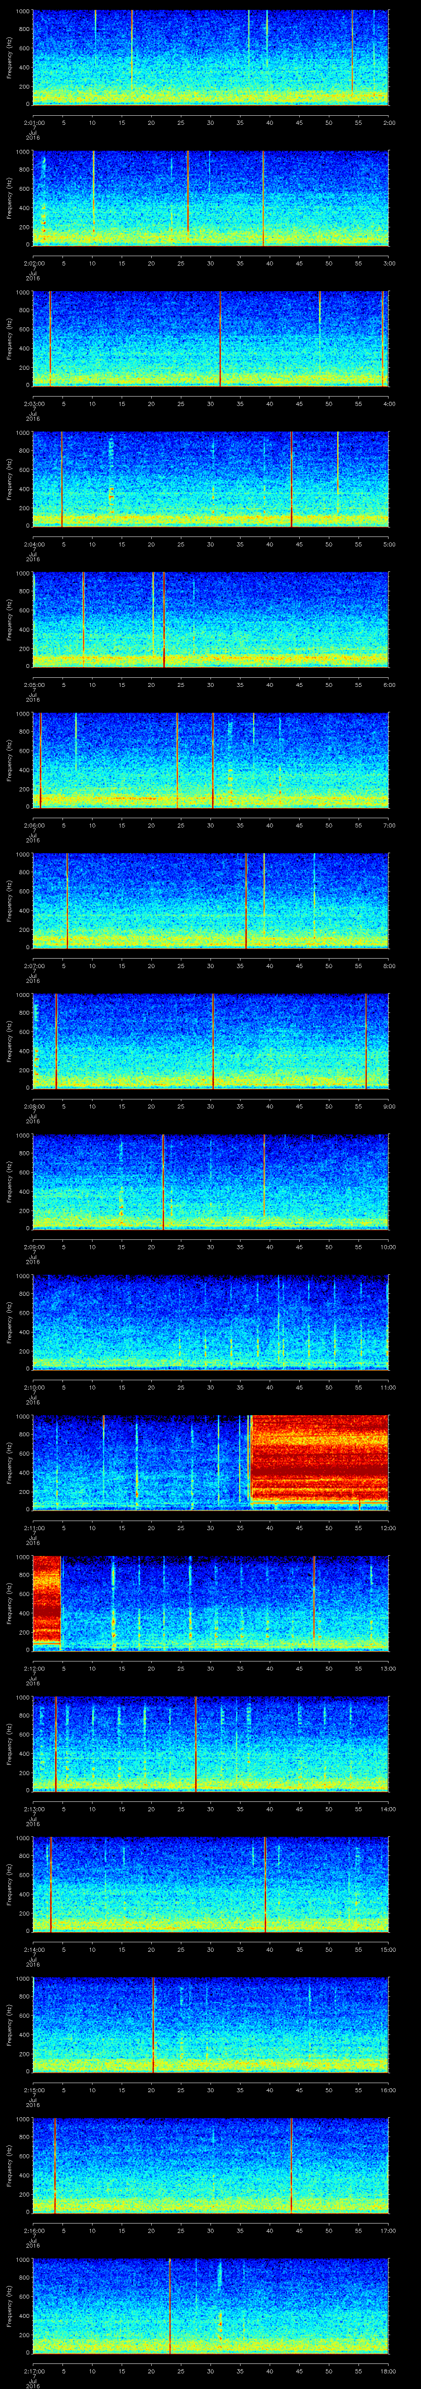Click the 2:12:00 start time label
Screen dimensions: 421x2389
point(33,1668)
